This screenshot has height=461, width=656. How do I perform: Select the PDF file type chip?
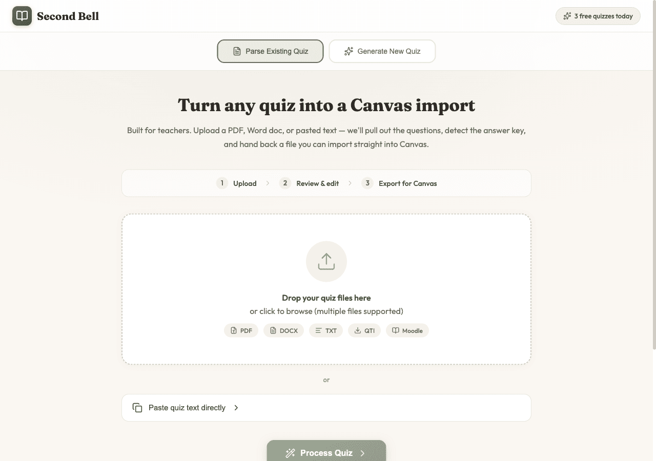coord(241,330)
